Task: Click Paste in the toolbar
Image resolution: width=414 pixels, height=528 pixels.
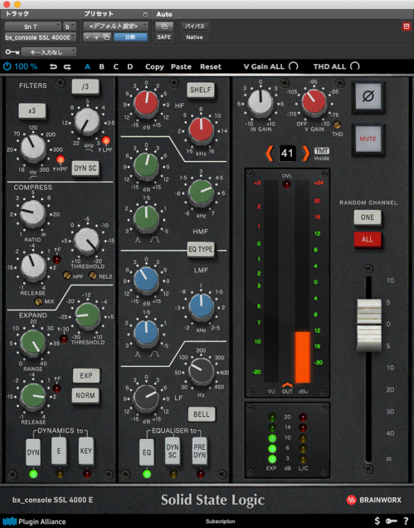Action: (181, 67)
